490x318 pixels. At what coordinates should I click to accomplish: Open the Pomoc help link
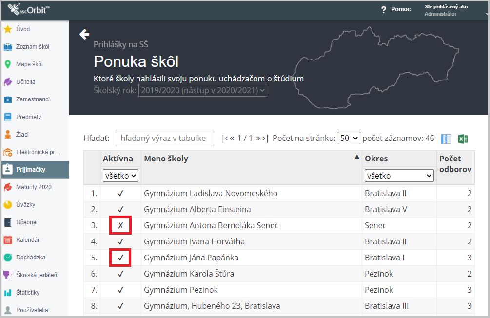401,9
